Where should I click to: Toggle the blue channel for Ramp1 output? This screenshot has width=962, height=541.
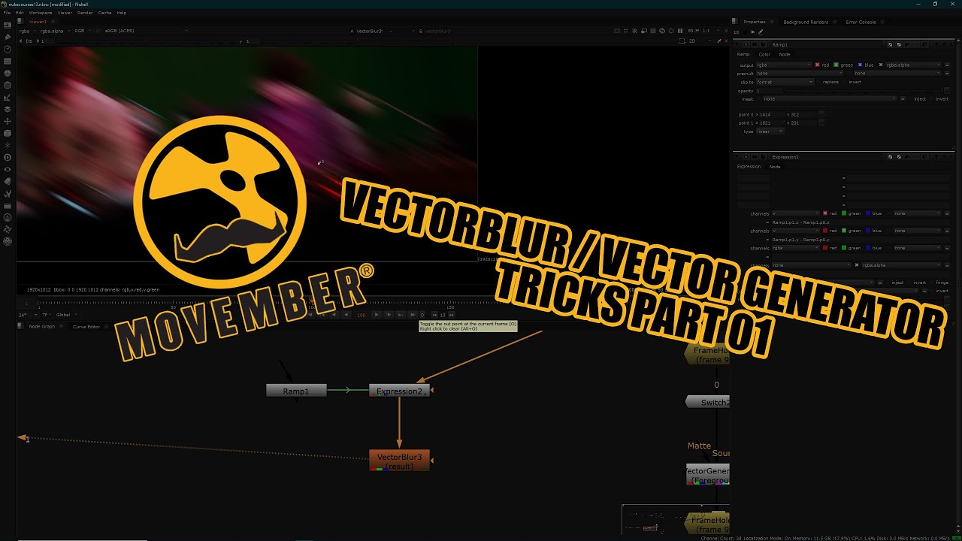(x=861, y=65)
